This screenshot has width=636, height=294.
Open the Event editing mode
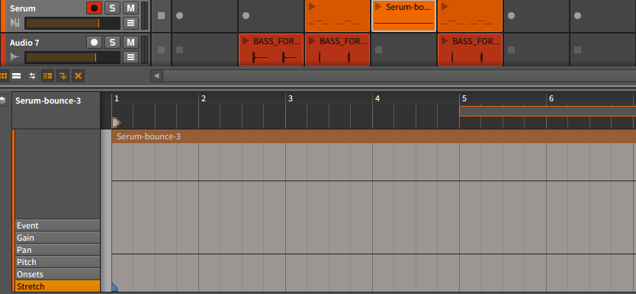click(x=58, y=225)
